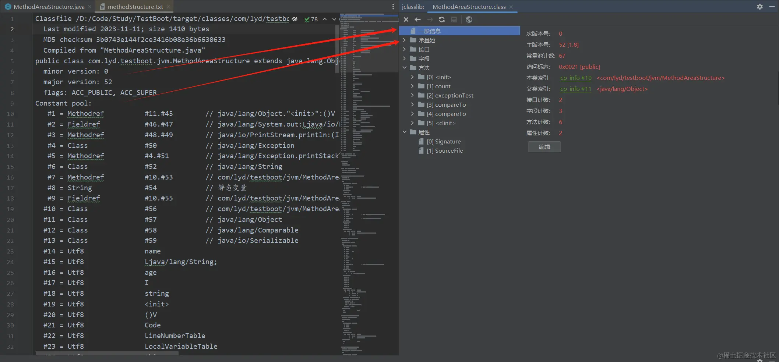This screenshot has width=779, height=362.
Task: Click the '0x0021 [public]' access flags value
Action: pyautogui.click(x=579, y=67)
